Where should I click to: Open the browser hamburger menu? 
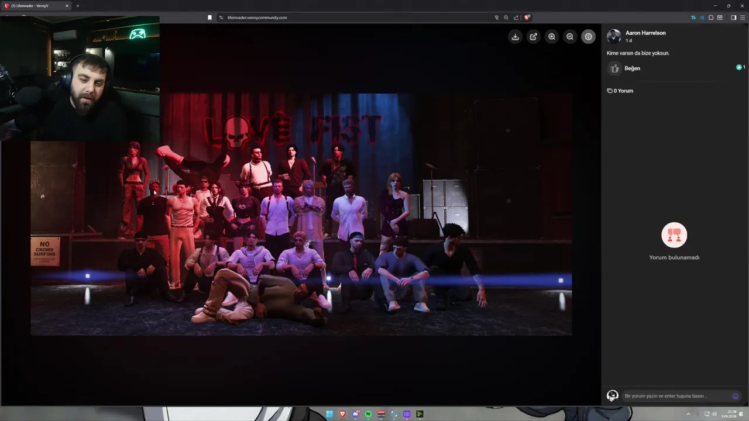click(x=743, y=18)
